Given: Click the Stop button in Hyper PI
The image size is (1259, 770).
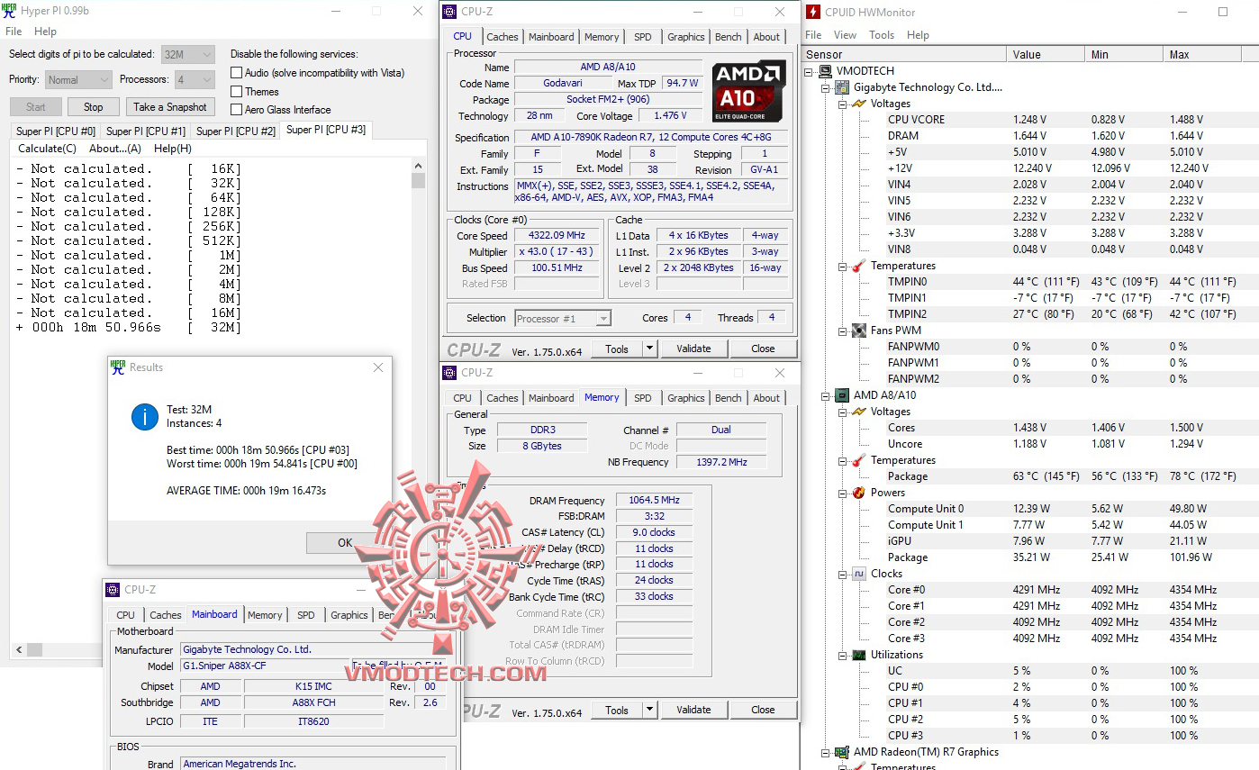Looking at the screenshot, I should tap(94, 107).
